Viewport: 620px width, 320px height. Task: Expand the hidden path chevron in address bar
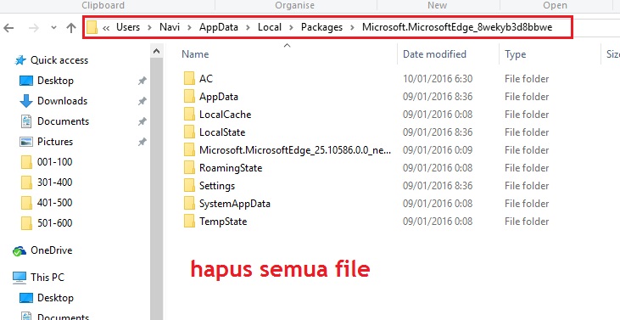[105, 28]
